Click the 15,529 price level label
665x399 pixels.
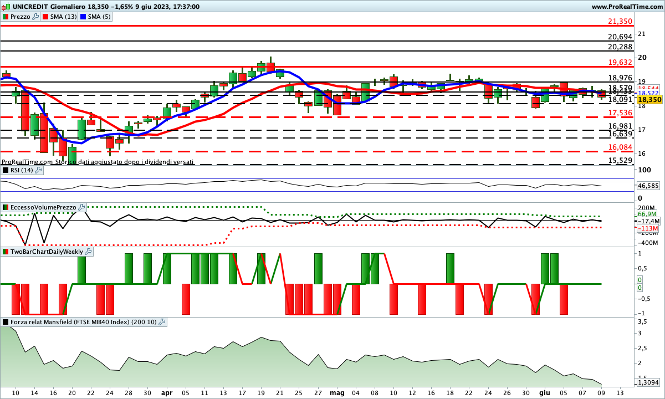[x=620, y=161]
